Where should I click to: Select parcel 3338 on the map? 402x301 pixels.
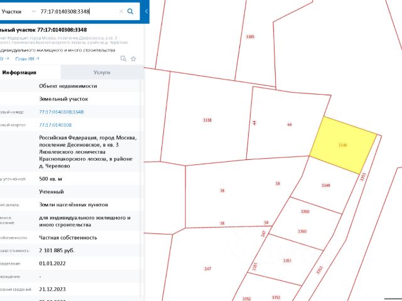[207, 120]
